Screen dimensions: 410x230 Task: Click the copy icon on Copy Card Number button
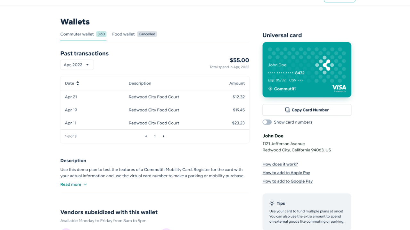point(287,110)
